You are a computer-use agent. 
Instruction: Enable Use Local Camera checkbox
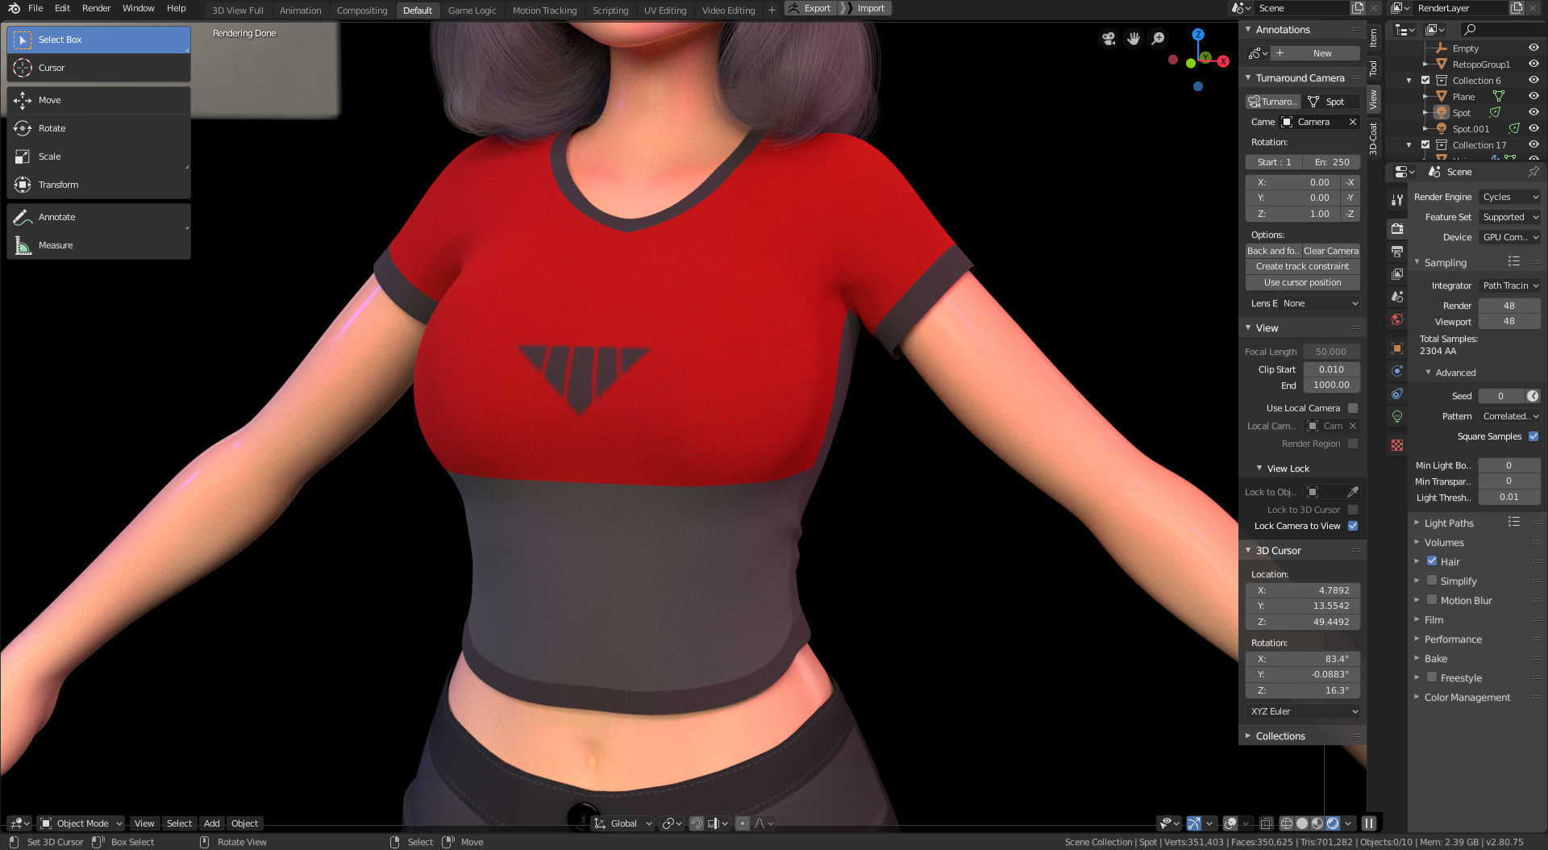tap(1353, 408)
